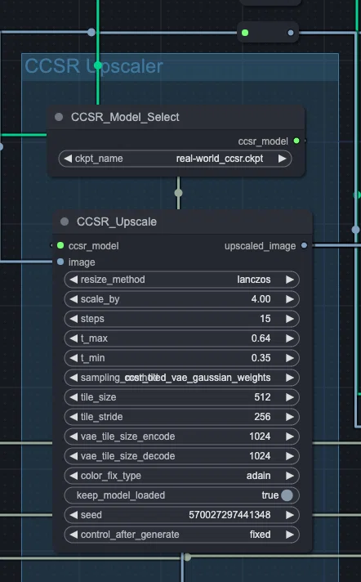Increase vae_tile_size_decode with right arrow
361x582 pixels.
tap(290, 456)
